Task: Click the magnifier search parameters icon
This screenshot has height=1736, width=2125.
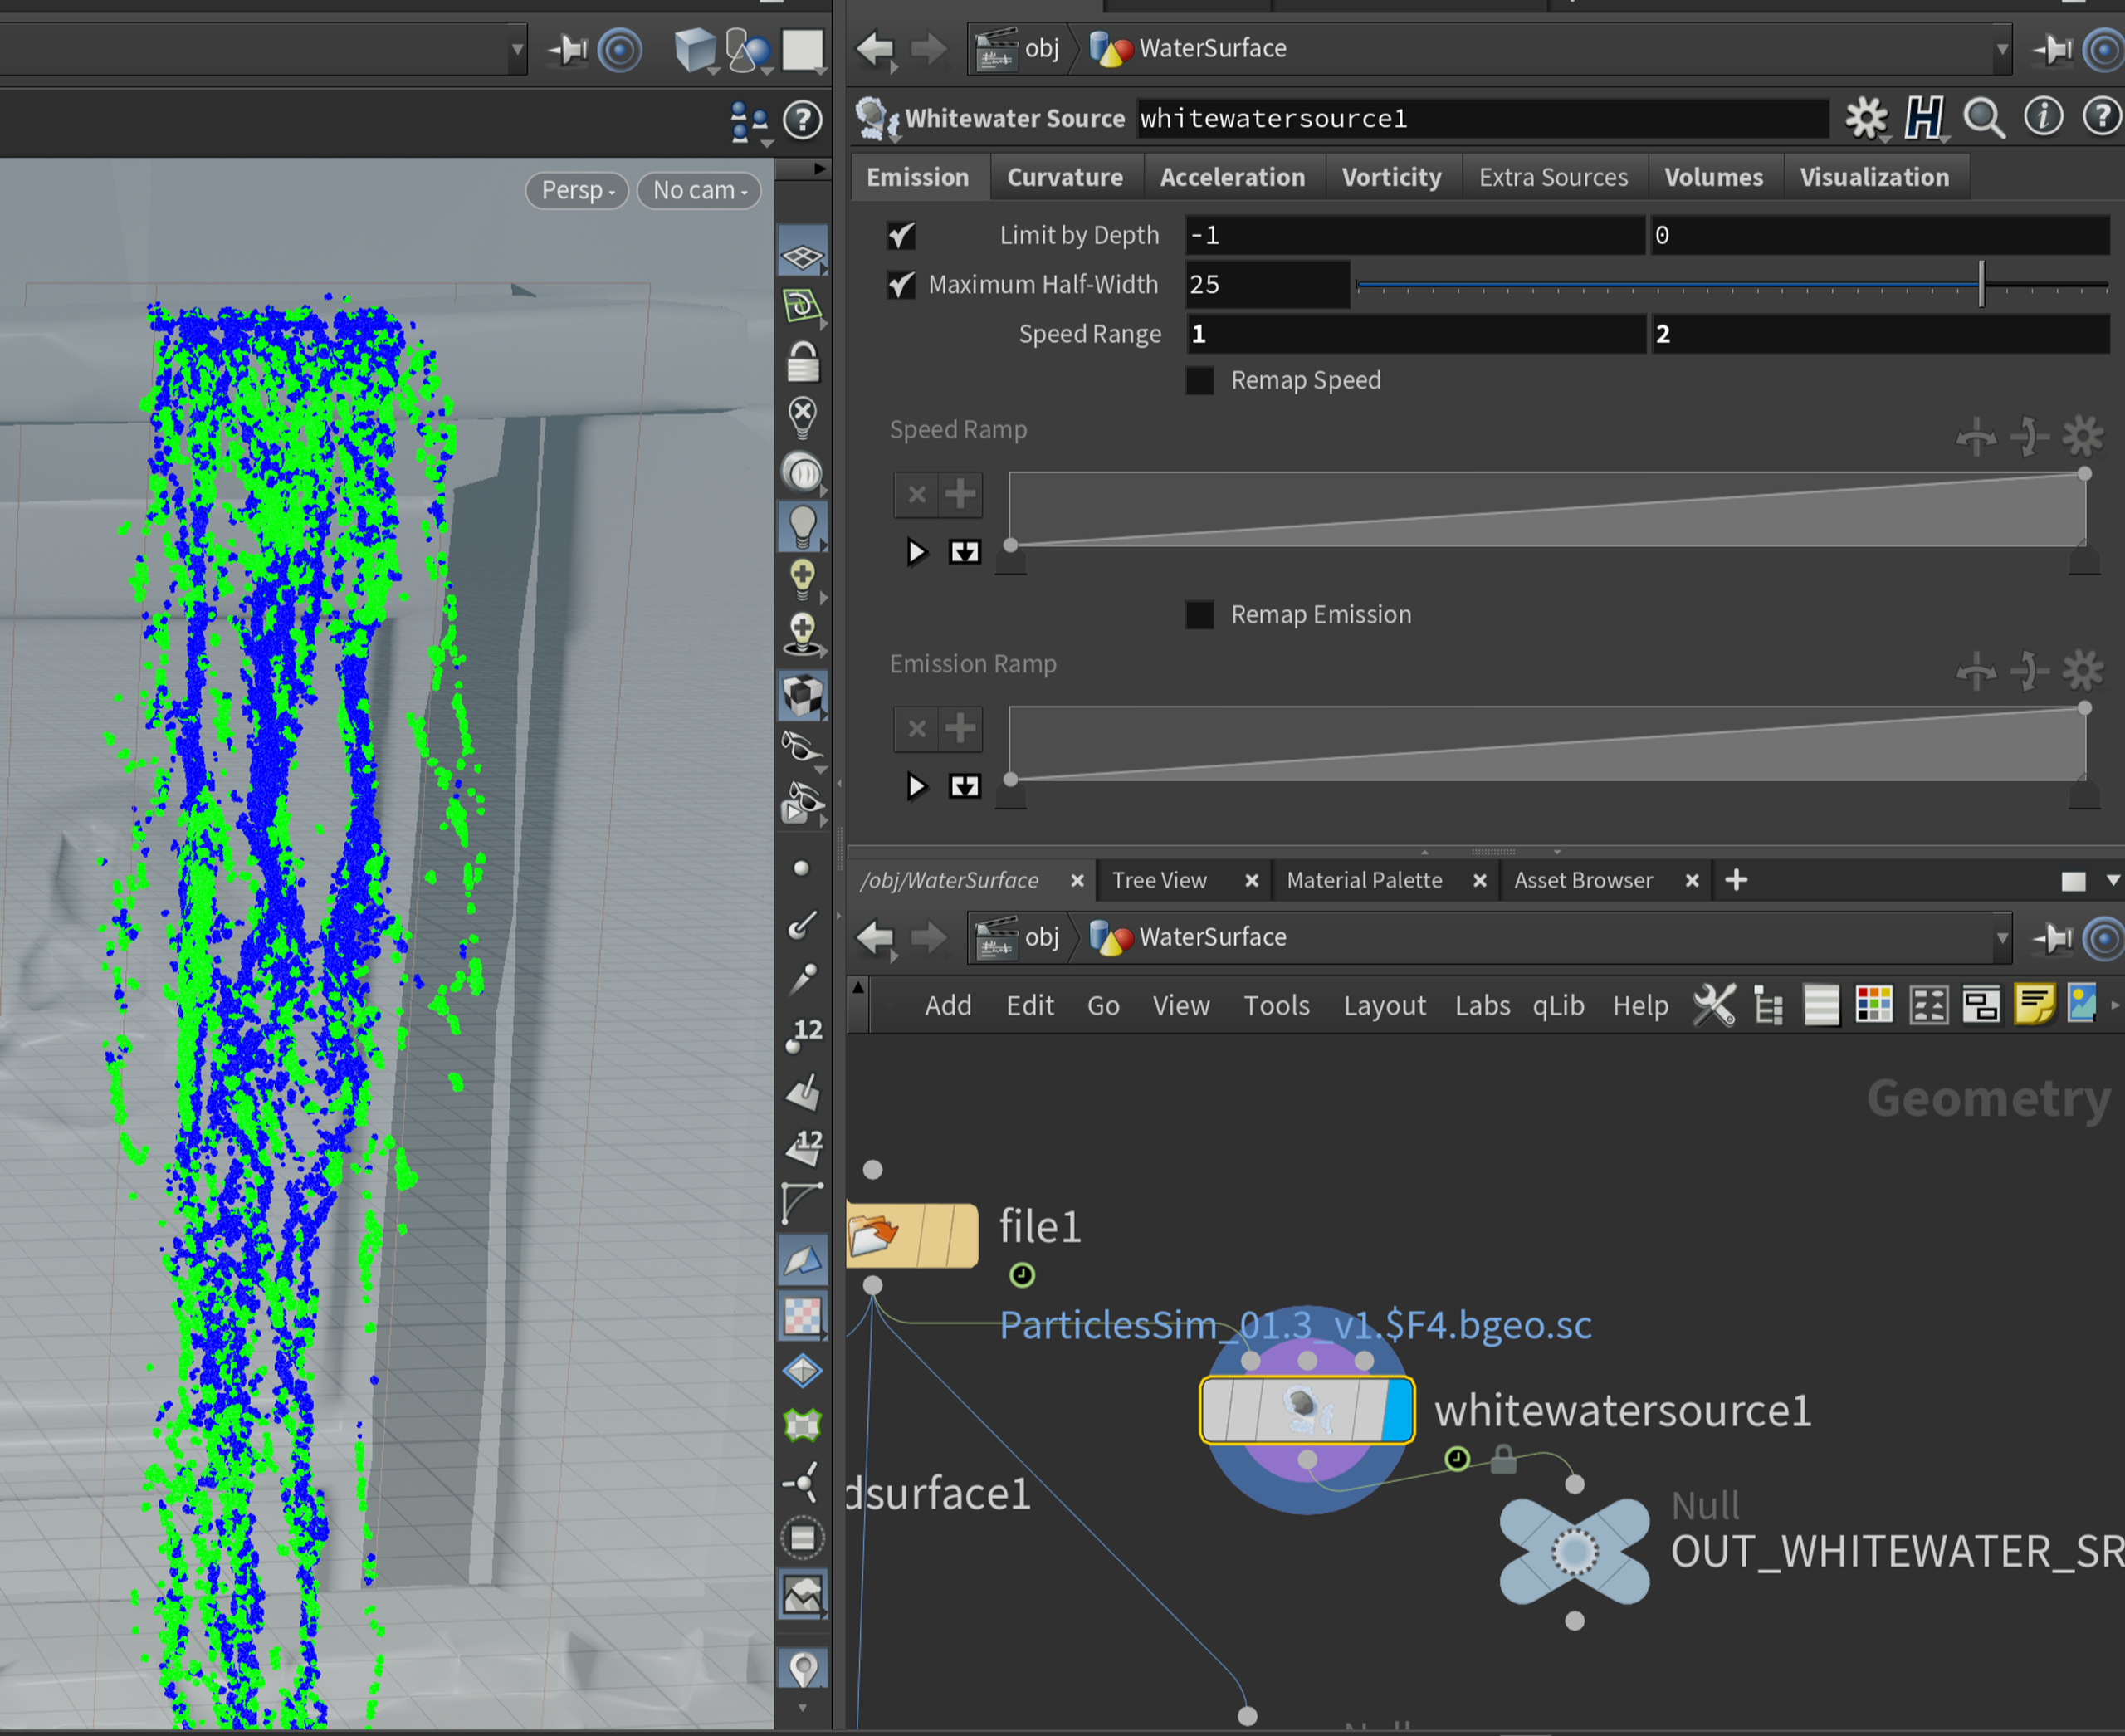Action: 1983,118
